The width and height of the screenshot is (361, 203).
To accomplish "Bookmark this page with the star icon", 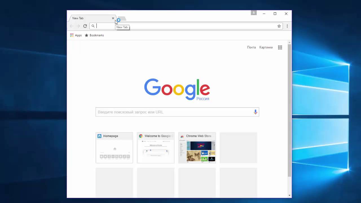I will coord(279,26).
